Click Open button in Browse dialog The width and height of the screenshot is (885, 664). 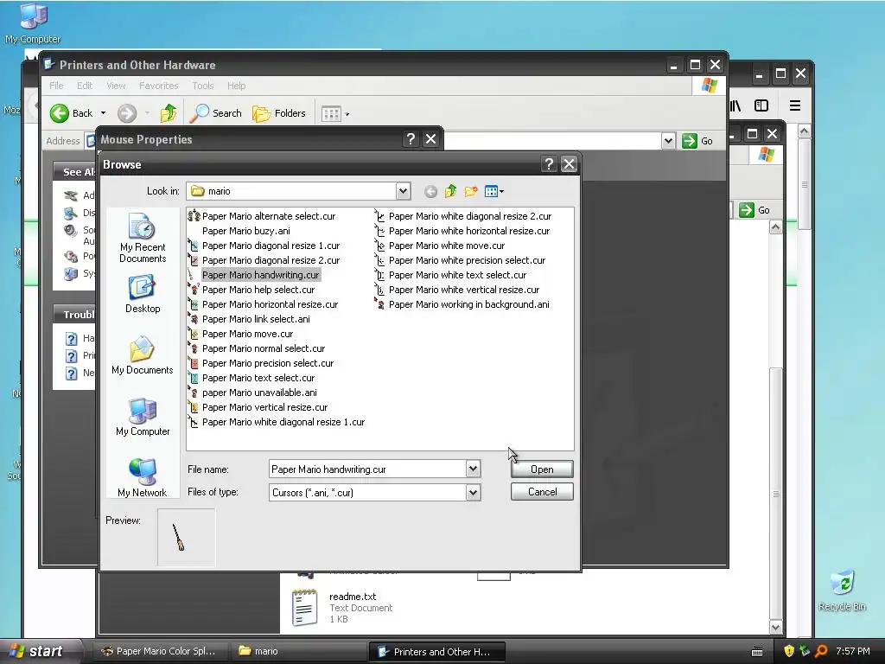coord(542,469)
